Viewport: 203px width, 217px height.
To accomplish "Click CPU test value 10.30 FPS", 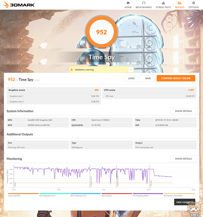I will click(x=190, y=96).
